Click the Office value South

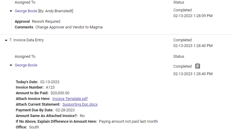(34, 127)
